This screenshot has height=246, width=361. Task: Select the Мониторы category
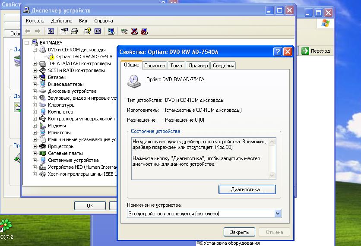click(x=59, y=132)
